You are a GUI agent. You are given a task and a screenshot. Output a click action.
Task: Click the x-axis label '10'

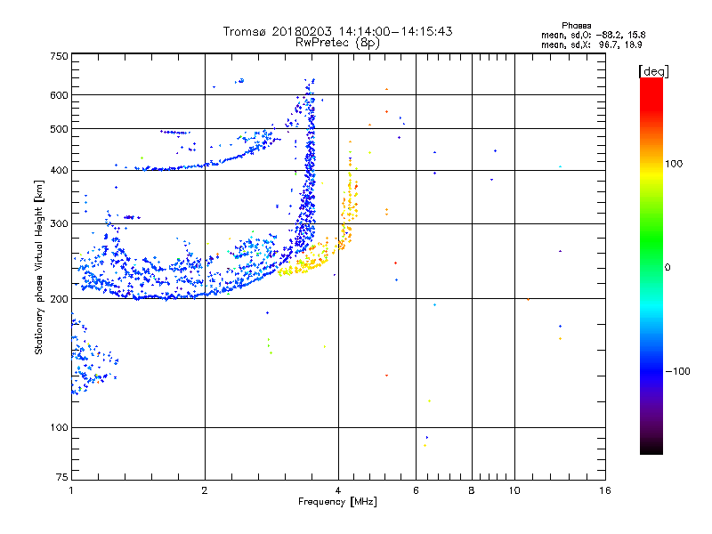(514, 490)
